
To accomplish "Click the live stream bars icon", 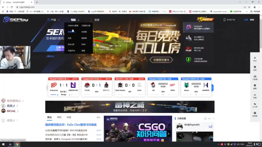I will pyautogui.click(x=210, y=126).
